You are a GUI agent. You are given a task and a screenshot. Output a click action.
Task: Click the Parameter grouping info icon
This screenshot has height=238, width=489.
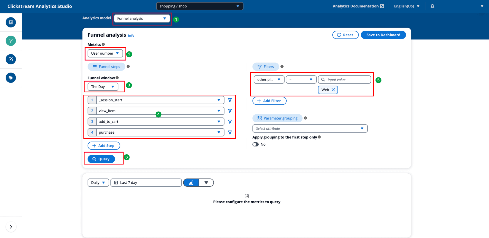[x=305, y=118]
